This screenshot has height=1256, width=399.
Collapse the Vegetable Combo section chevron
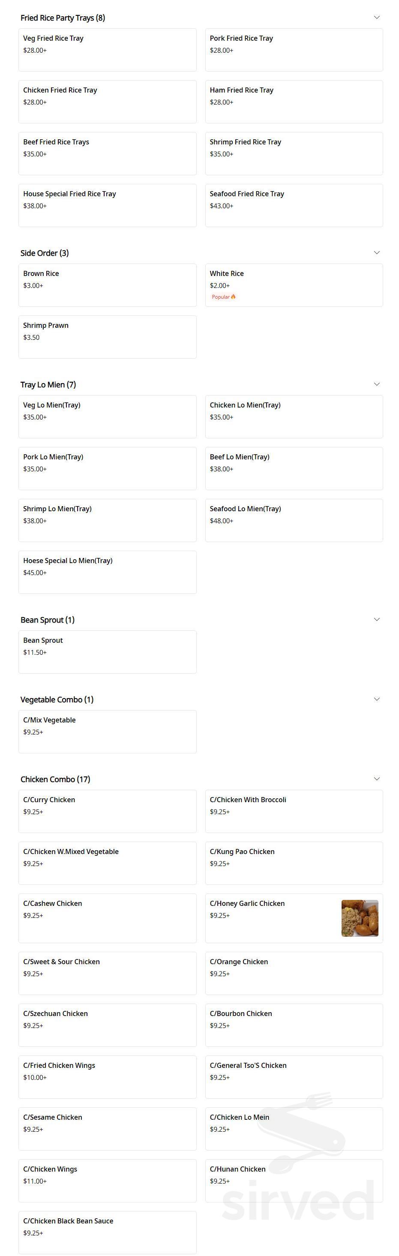point(376,699)
